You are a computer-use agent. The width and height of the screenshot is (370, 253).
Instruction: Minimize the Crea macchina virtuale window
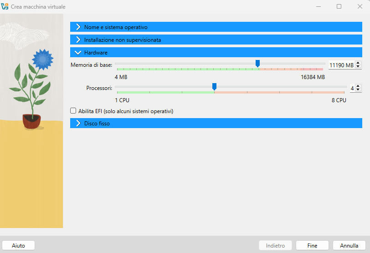(x=318, y=7)
